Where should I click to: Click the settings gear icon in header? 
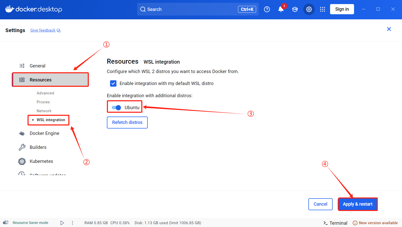[309, 9]
